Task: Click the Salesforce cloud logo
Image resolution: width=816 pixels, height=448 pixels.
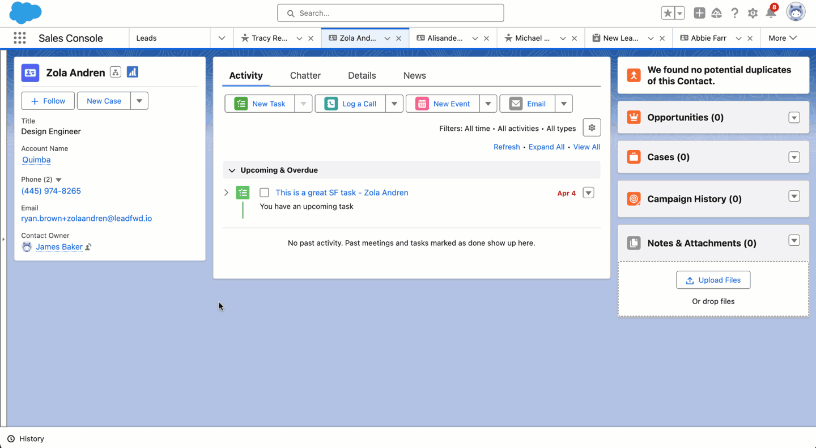Action: pos(25,12)
